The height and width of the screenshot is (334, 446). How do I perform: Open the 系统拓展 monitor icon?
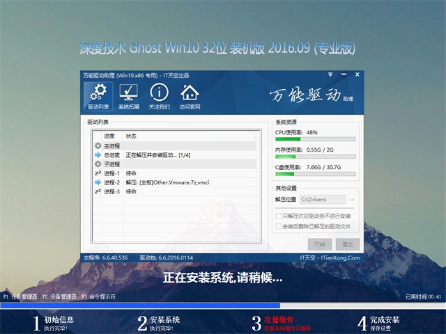coord(128,96)
